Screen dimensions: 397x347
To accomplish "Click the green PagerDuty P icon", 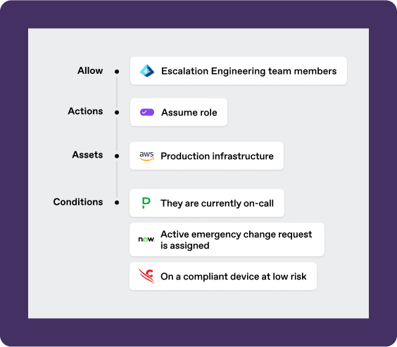I will coord(146,203).
